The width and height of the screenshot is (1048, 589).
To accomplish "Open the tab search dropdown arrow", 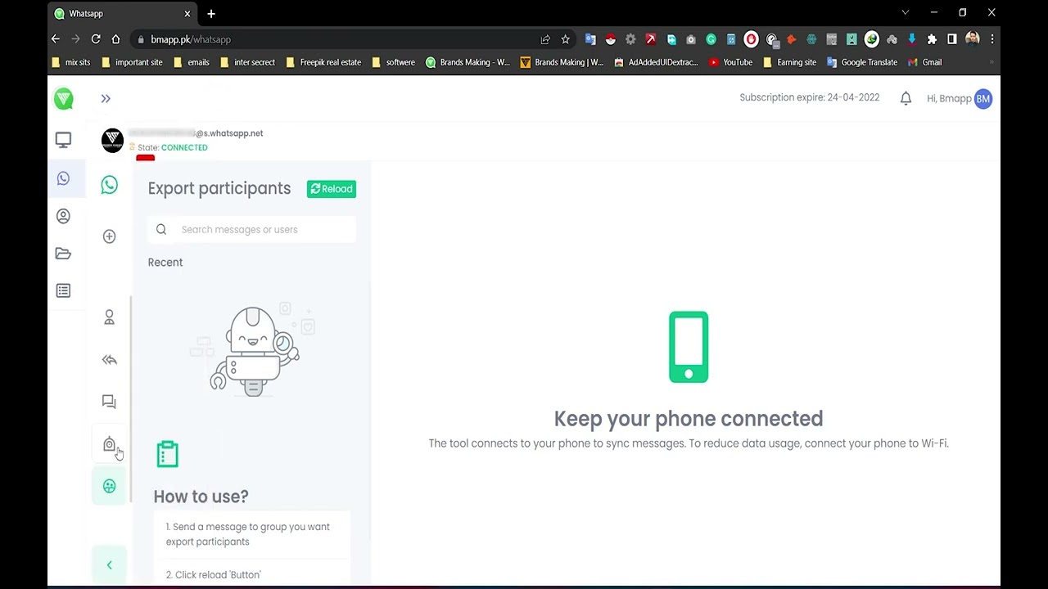I will pos(906,13).
